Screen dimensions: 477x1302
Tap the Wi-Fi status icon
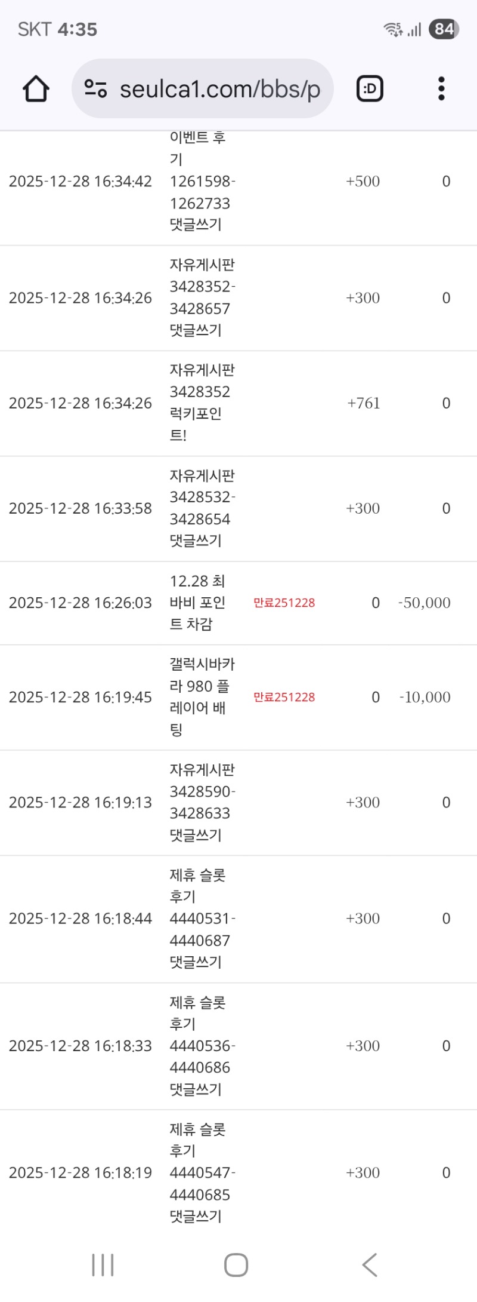pyautogui.click(x=392, y=29)
